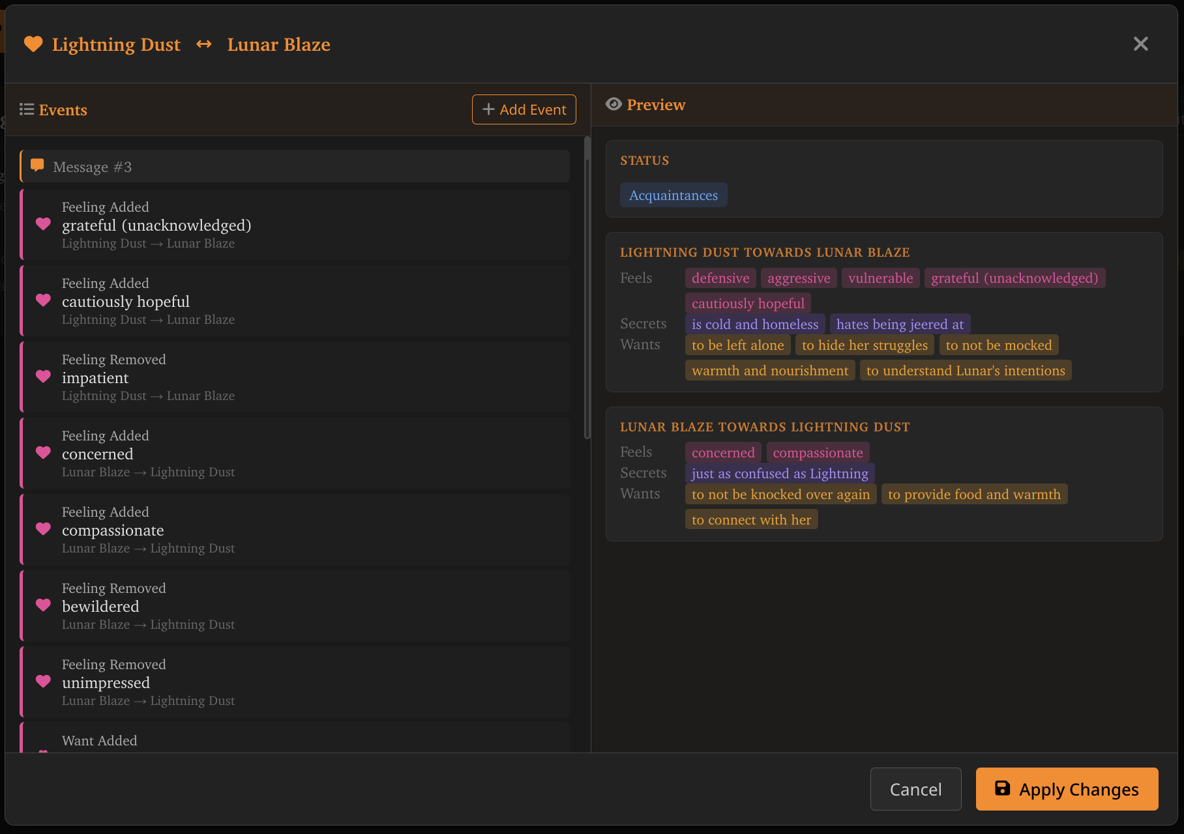Click the 'is cold and homeless' secret tag

click(x=754, y=324)
